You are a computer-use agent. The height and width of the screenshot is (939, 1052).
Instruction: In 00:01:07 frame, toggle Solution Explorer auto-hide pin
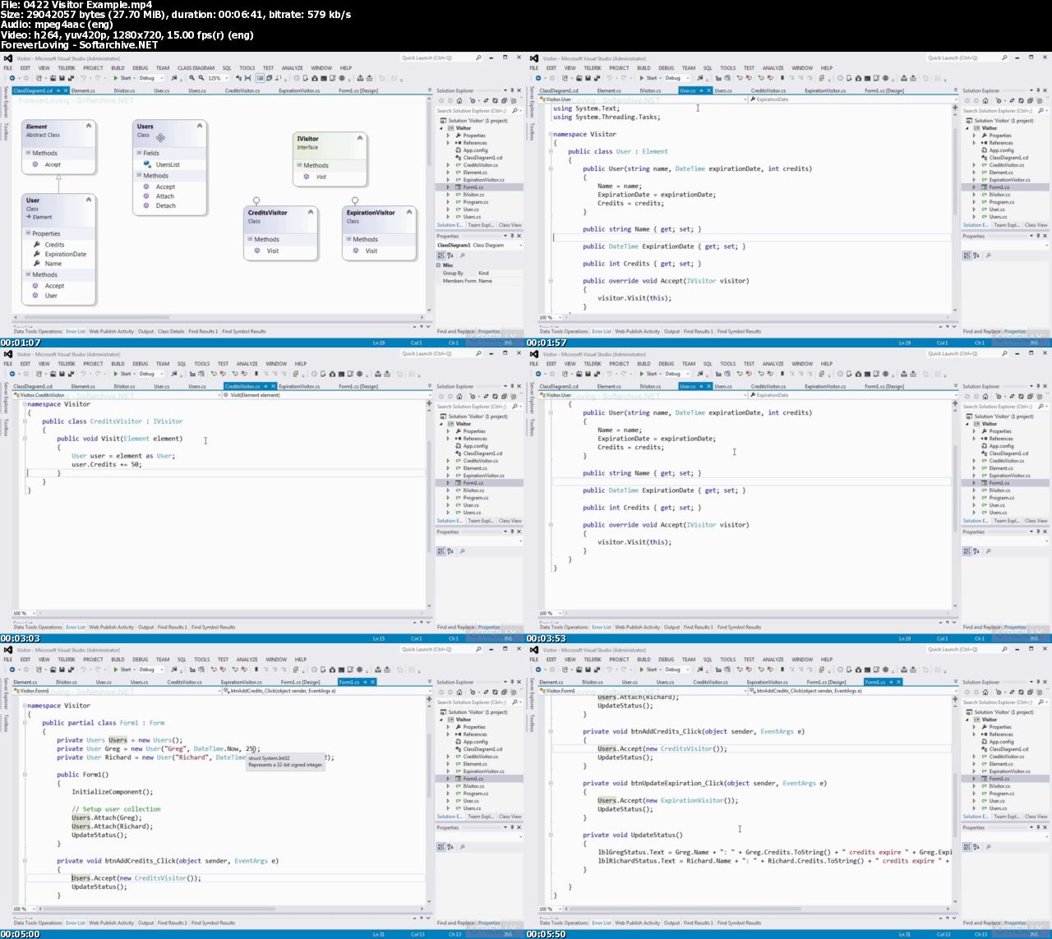512,90
